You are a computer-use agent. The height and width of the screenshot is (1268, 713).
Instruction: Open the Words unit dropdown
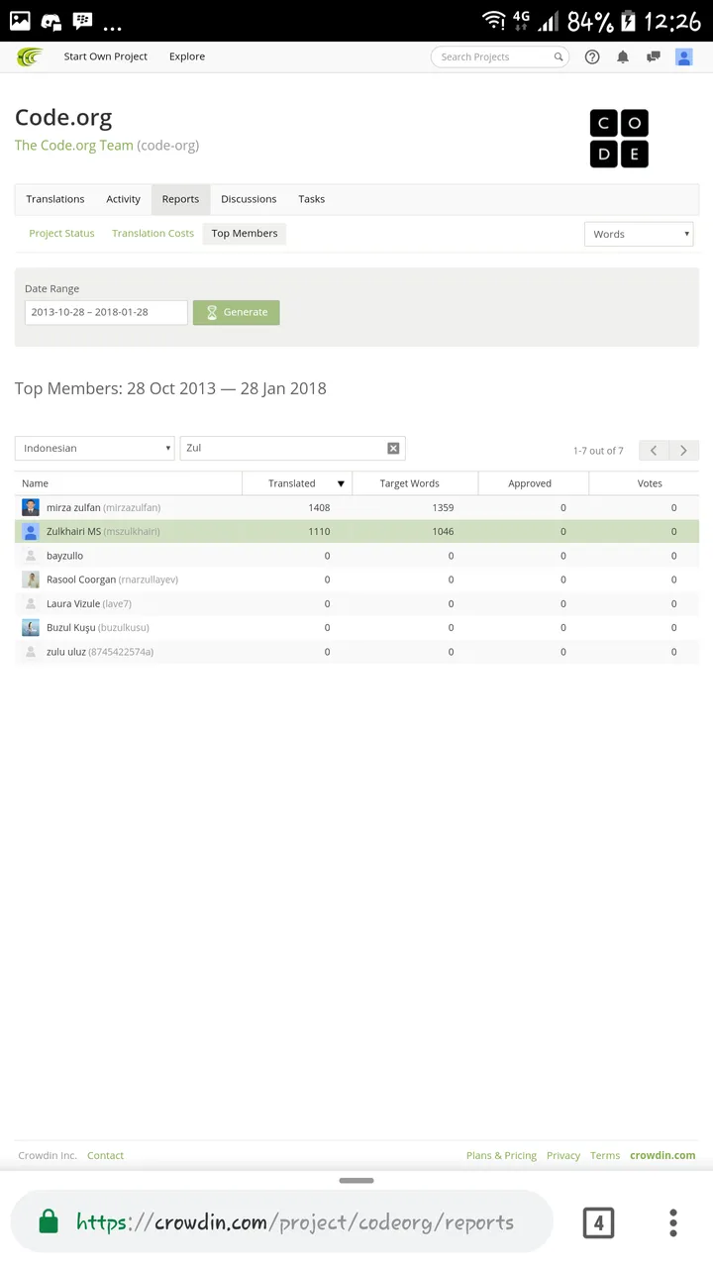coord(639,234)
